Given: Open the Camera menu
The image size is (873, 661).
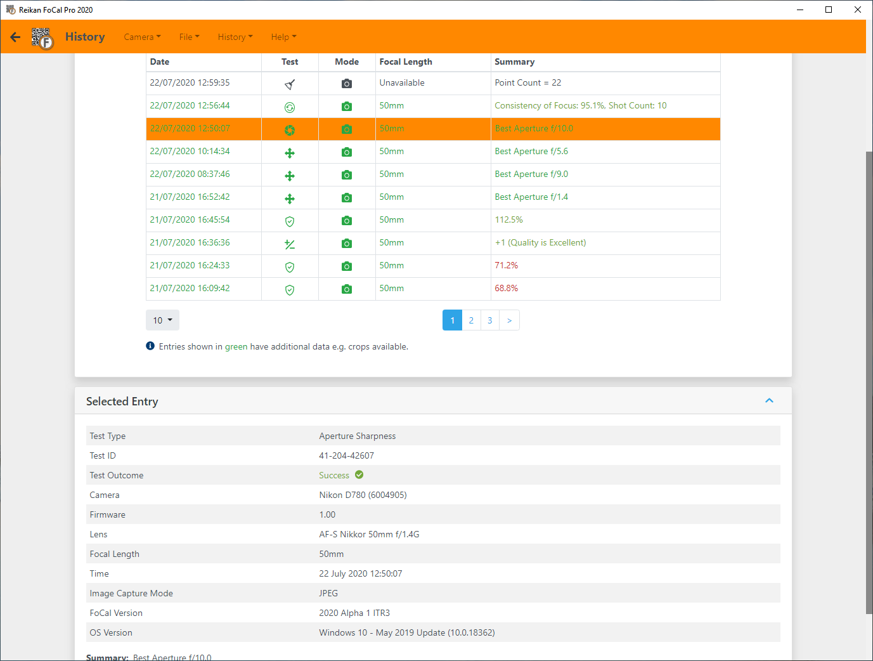Looking at the screenshot, I should tap(142, 37).
